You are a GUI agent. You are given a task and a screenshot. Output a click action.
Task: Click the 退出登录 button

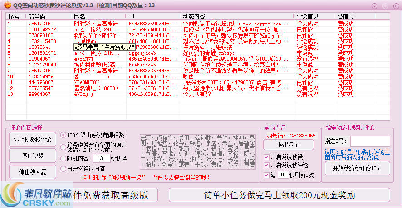coord(289,145)
